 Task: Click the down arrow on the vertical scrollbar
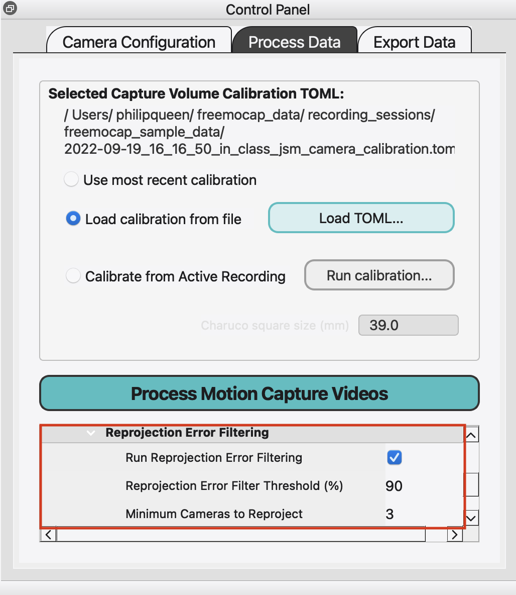[470, 517]
